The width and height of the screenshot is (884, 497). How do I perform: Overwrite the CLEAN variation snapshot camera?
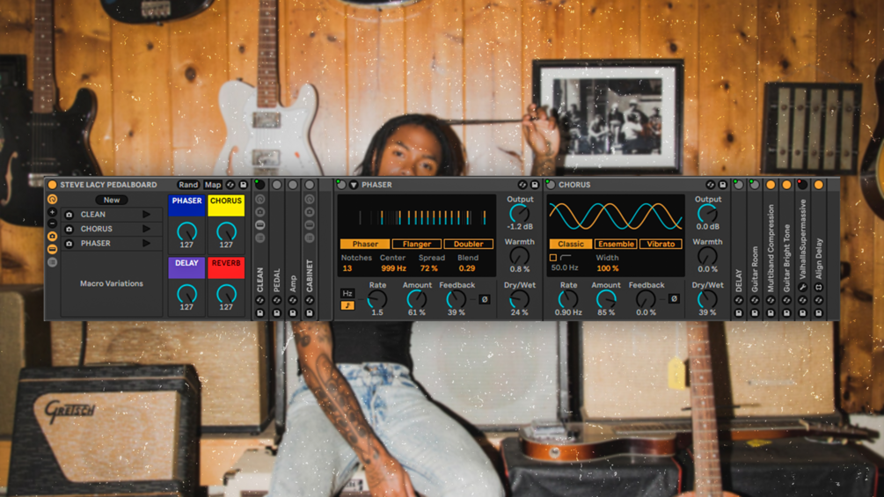click(x=69, y=215)
